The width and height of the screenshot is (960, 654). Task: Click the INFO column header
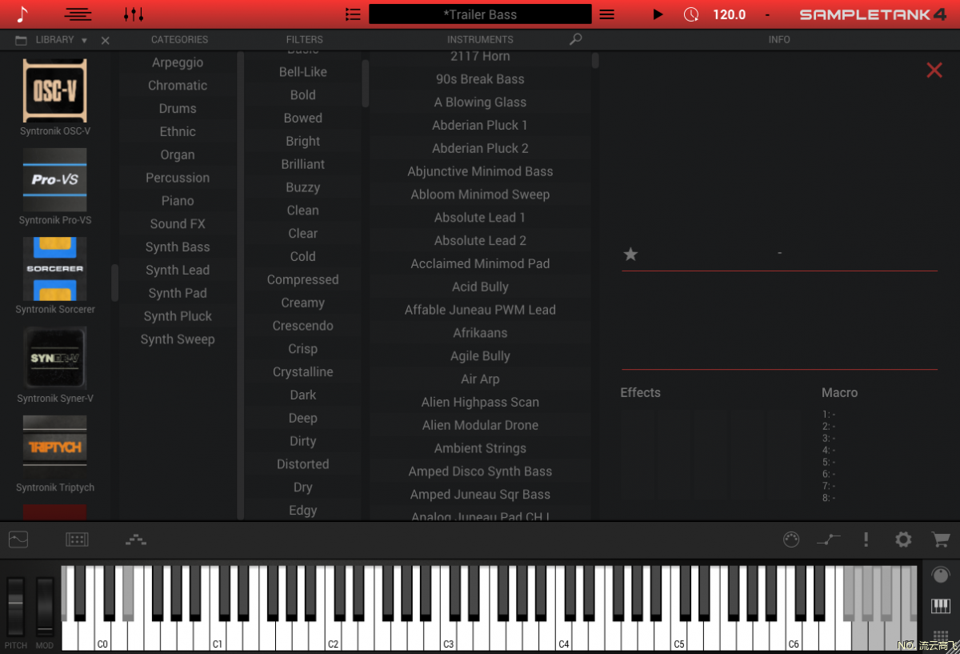point(779,39)
